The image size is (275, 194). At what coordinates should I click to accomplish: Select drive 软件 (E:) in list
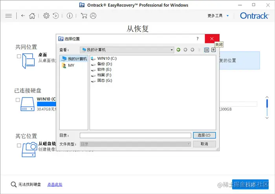point(101,69)
